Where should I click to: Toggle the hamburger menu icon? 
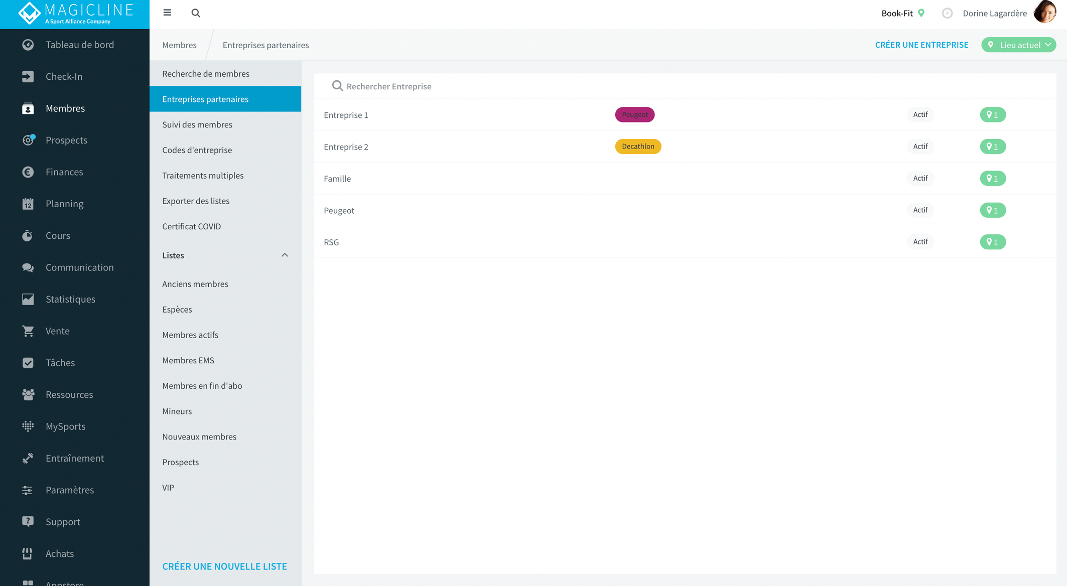167,13
